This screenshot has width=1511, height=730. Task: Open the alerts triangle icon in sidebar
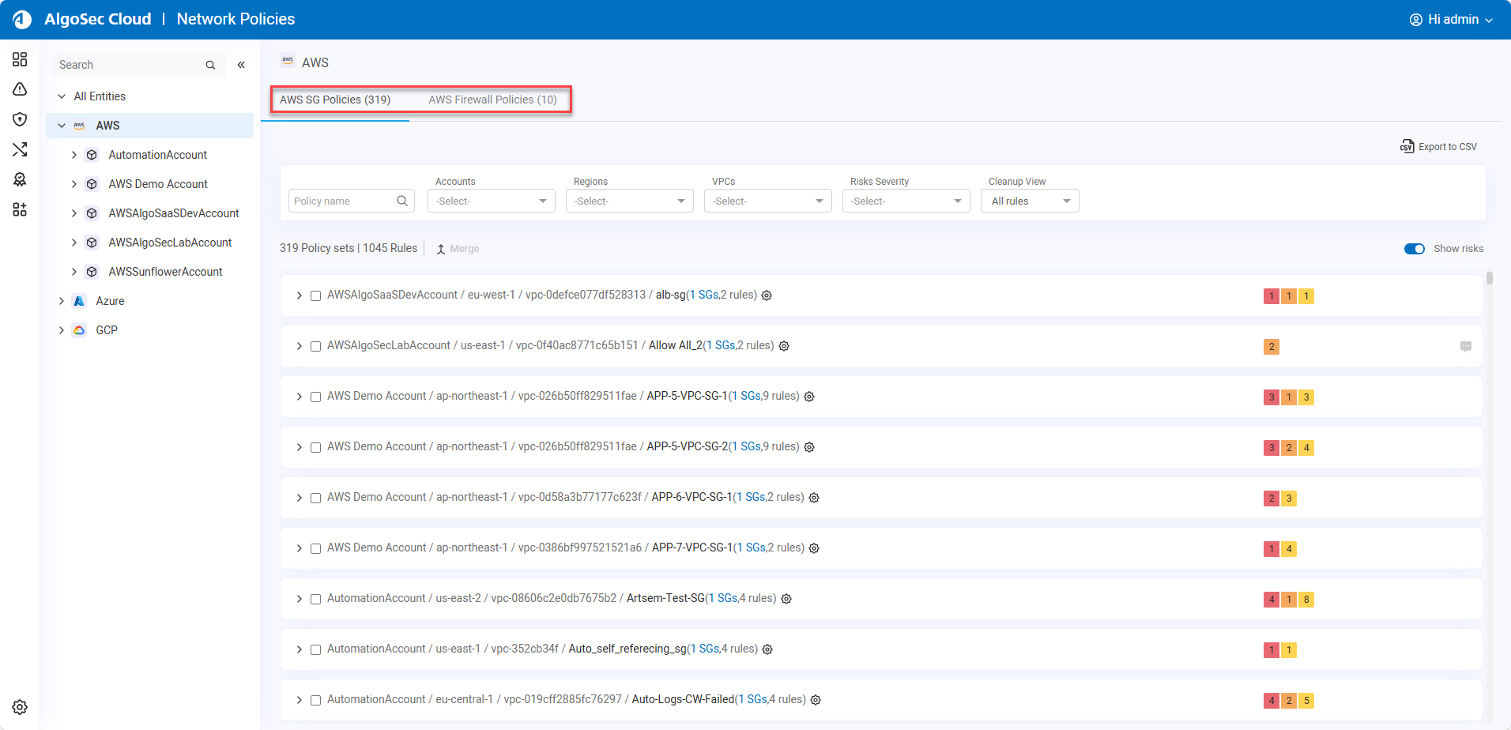20,89
